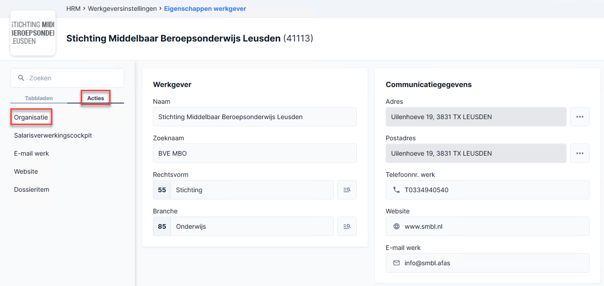Select the Organisatie action
Viewport: 604px width, 286px height.
pos(31,117)
